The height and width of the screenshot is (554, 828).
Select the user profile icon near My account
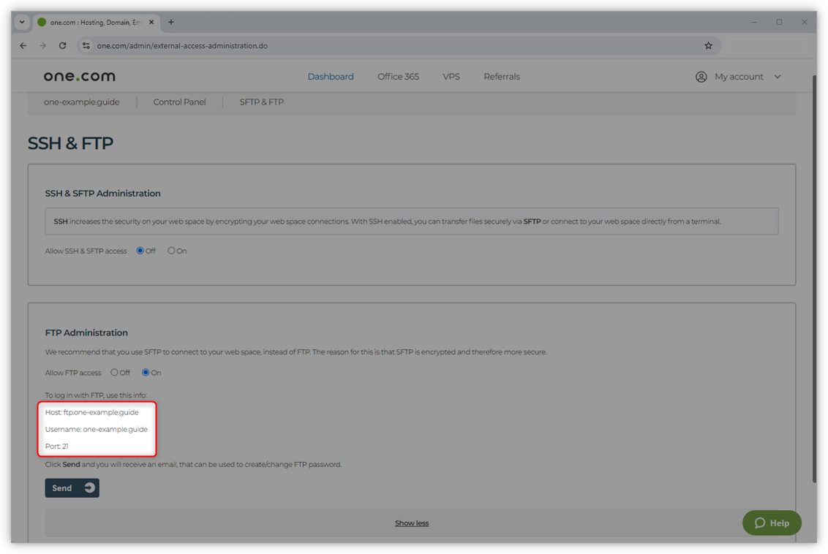(x=701, y=76)
